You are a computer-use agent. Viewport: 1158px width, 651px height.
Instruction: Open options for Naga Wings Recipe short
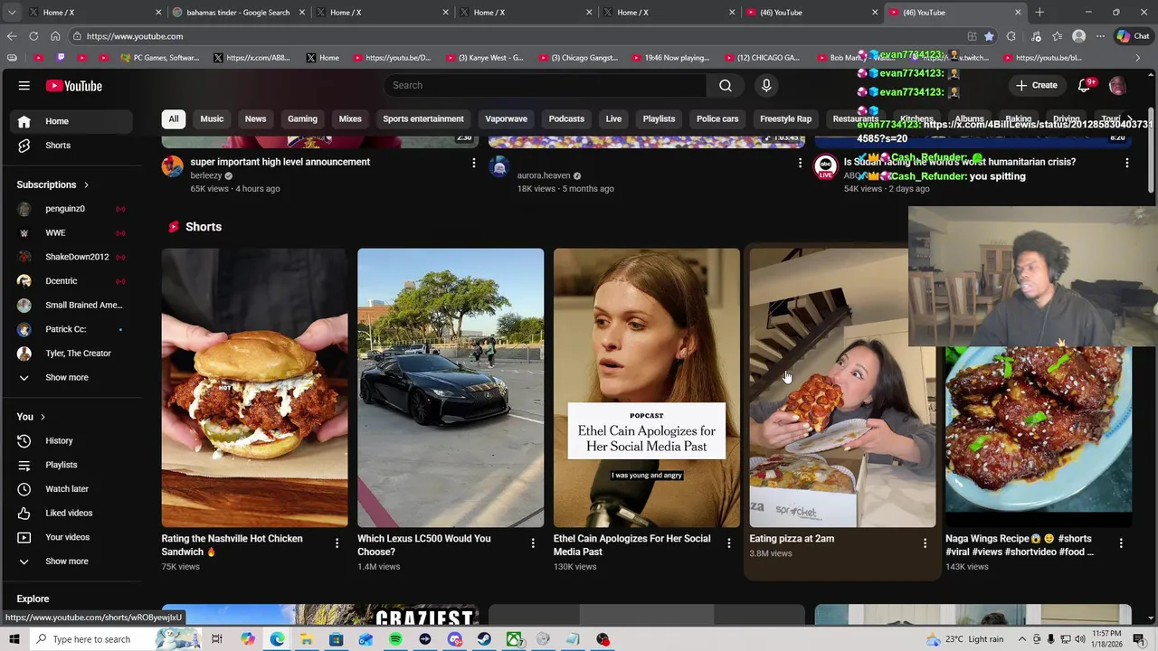click(x=1120, y=543)
